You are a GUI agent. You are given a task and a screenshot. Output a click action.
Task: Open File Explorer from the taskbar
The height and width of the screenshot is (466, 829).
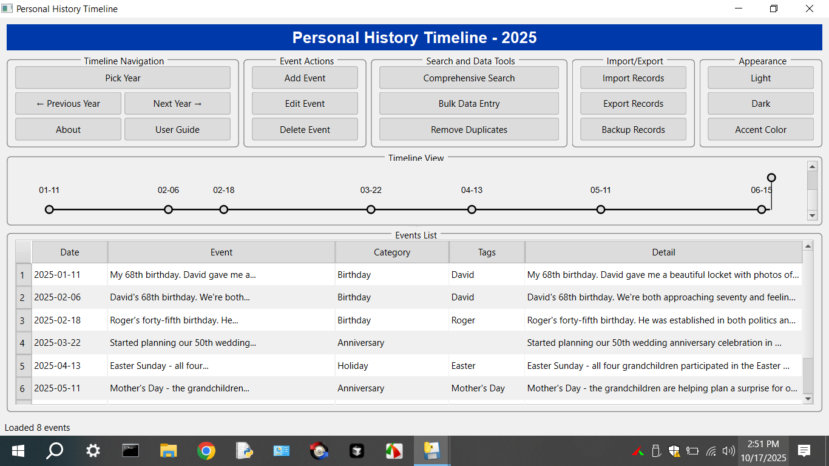[168, 451]
